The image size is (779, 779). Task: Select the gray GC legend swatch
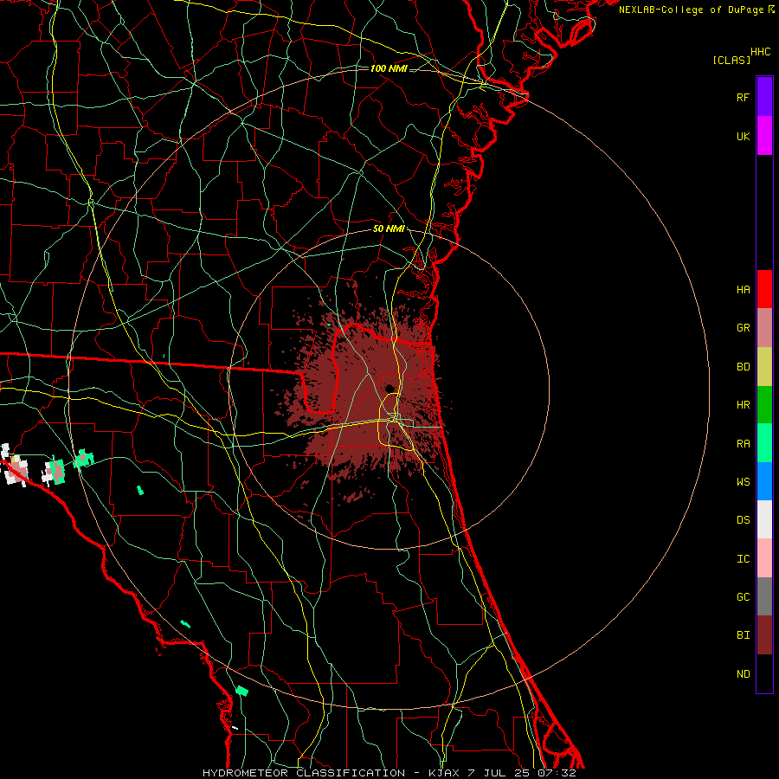[x=764, y=596]
